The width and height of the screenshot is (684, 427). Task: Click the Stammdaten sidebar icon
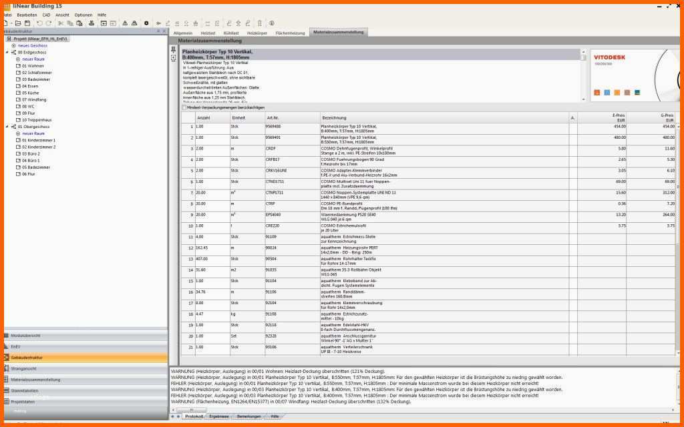[7, 391]
